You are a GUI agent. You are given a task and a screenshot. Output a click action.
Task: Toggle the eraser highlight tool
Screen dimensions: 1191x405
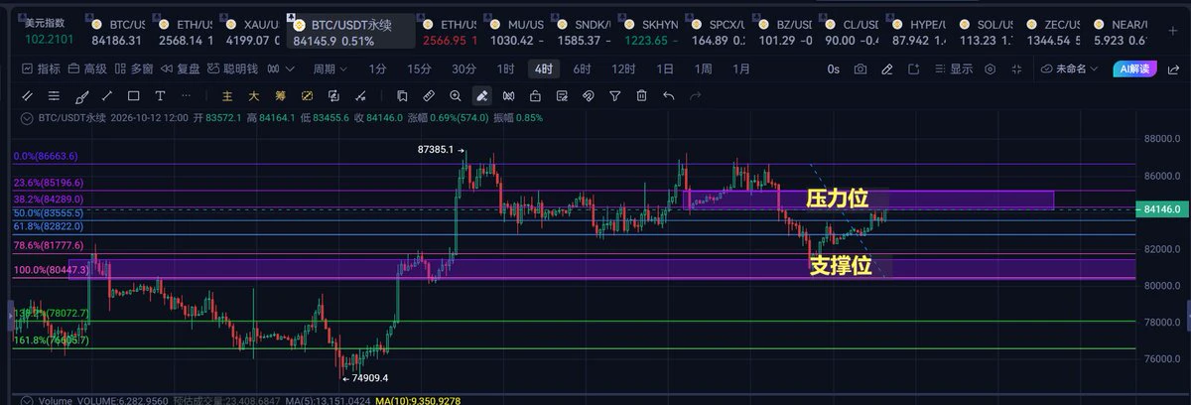click(481, 96)
